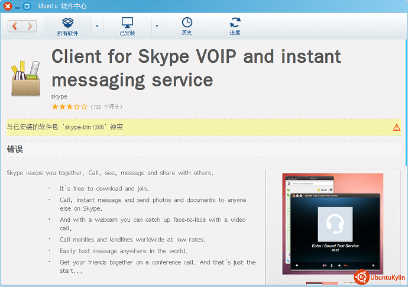Click 'It's free to download and join' bullet
The height and width of the screenshot is (287, 408).
[104, 189]
